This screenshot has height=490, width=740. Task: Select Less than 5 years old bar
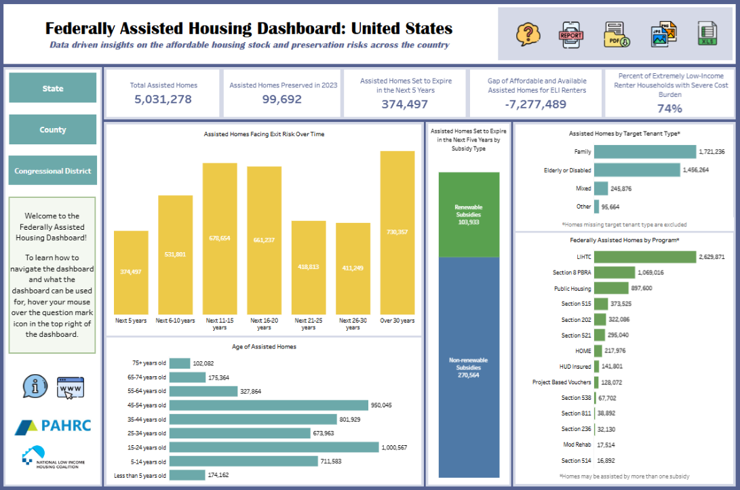point(187,475)
